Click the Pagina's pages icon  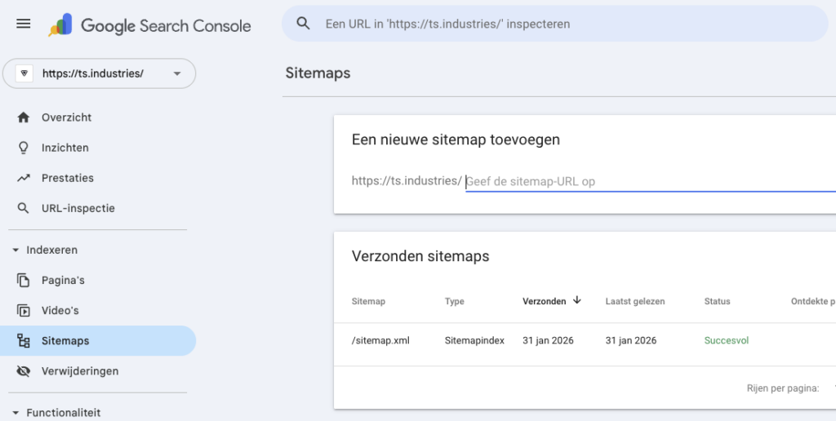[x=24, y=281]
